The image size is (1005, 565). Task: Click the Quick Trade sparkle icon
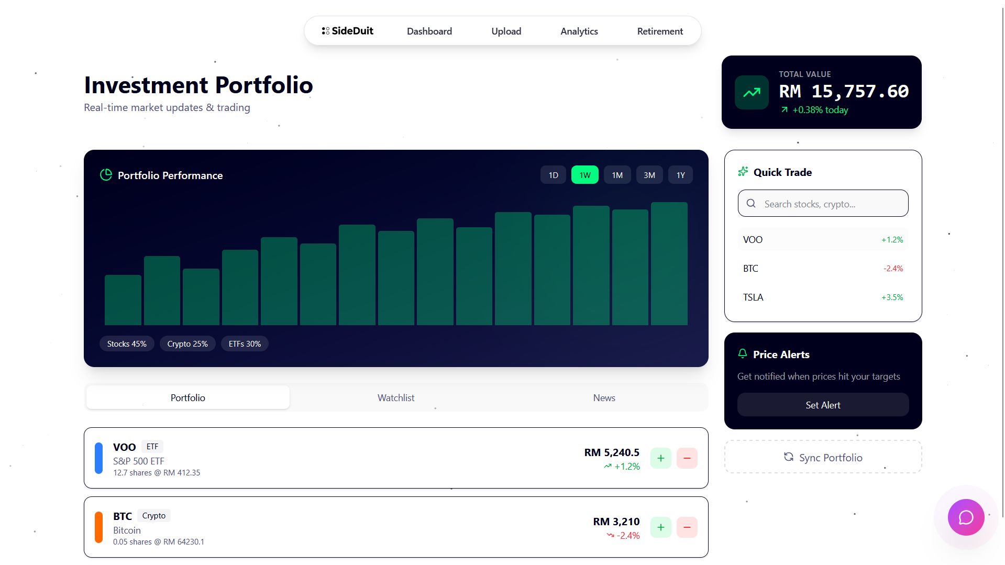(743, 172)
